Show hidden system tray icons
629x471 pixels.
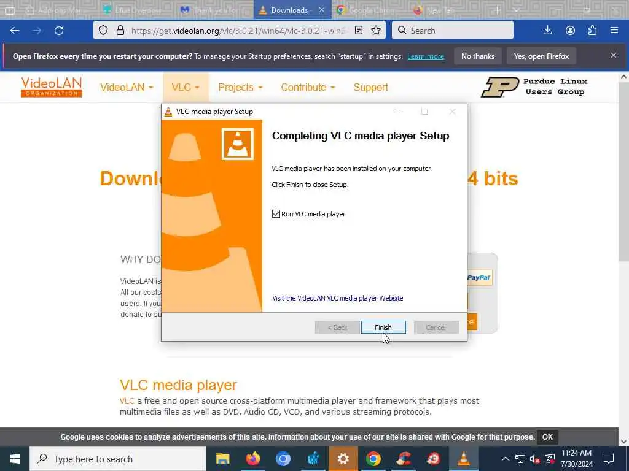click(x=506, y=459)
